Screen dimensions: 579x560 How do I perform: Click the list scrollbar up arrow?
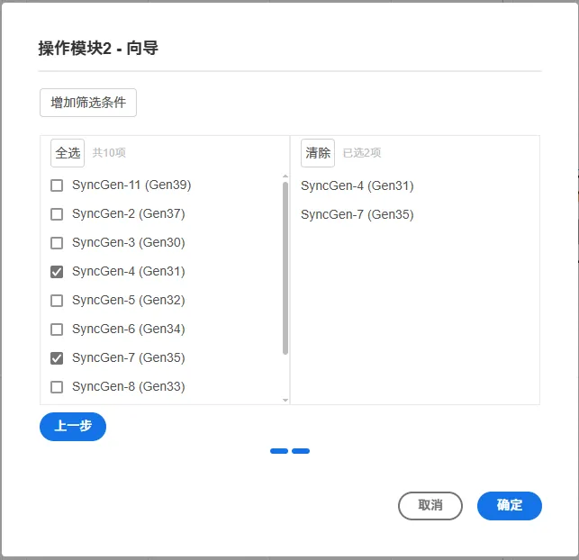pyautogui.click(x=285, y=176)
